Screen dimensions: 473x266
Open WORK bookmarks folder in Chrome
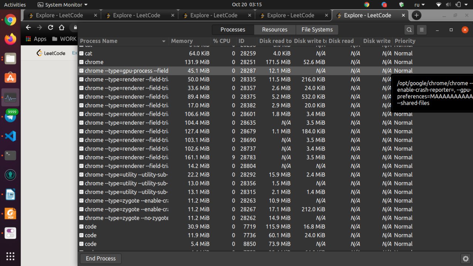point(64,39)
